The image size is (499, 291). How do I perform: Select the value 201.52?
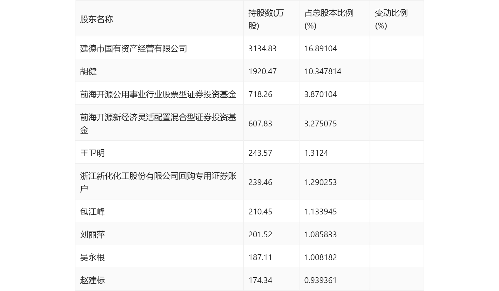coord(260,234)
